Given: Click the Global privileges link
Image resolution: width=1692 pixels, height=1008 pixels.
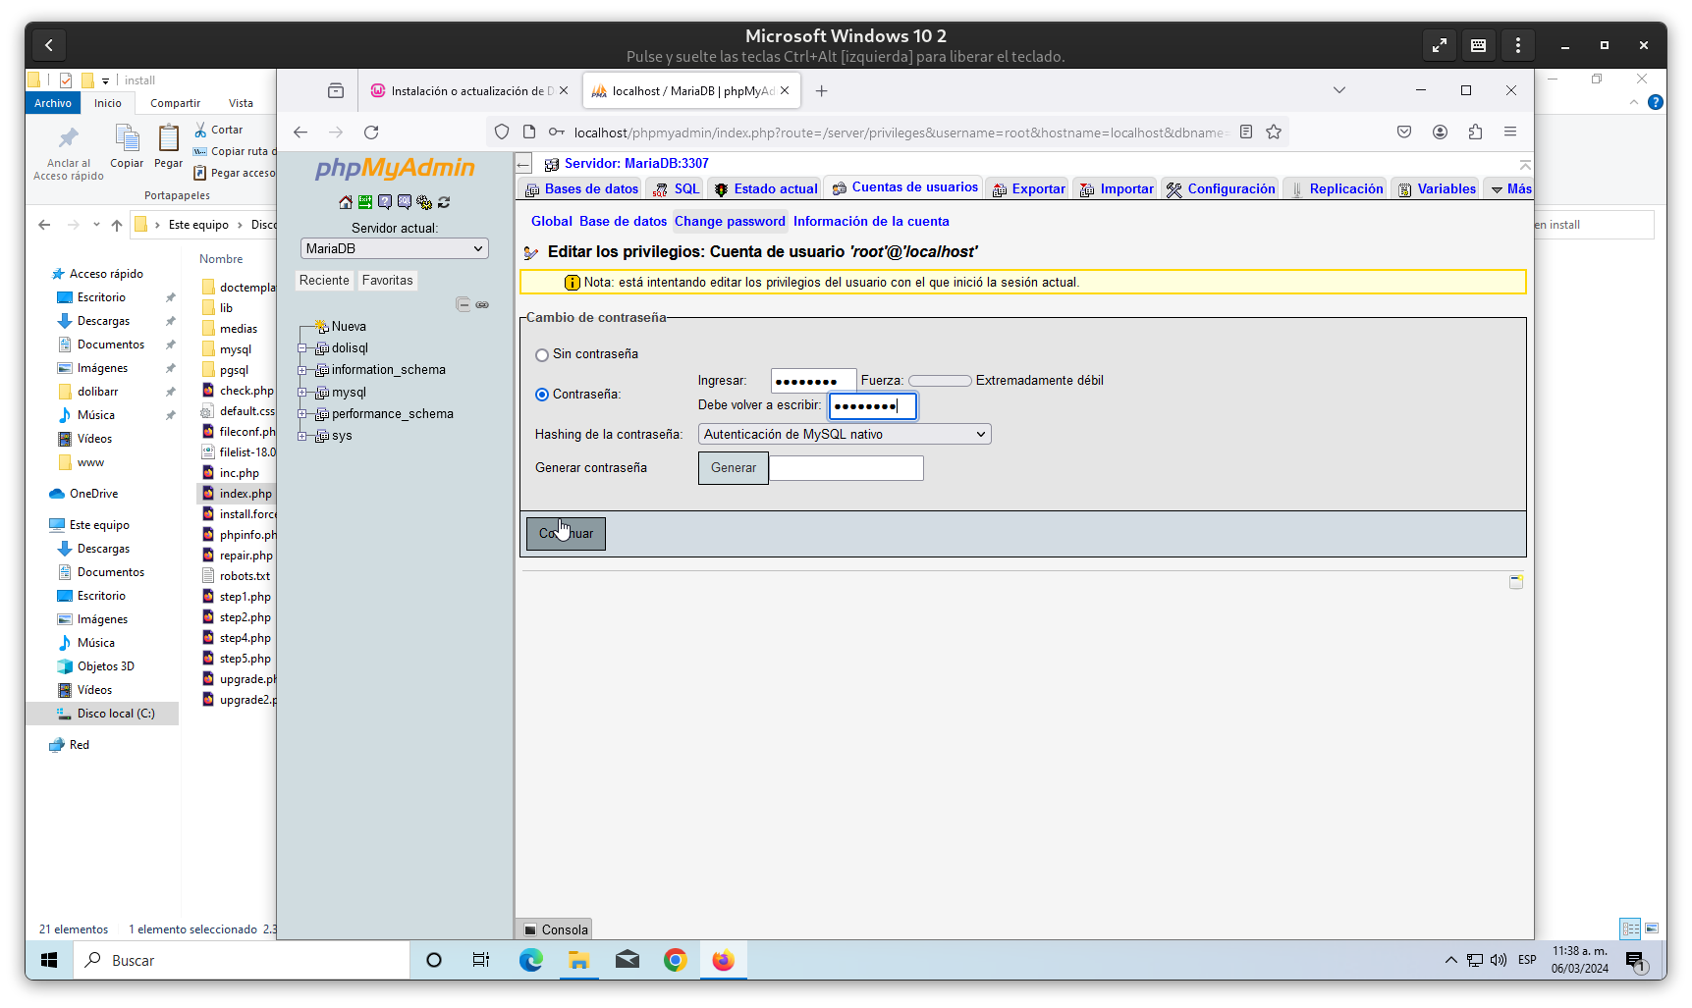Looking at the screenshot, I should pyautogui.click(x=551, y=222).
